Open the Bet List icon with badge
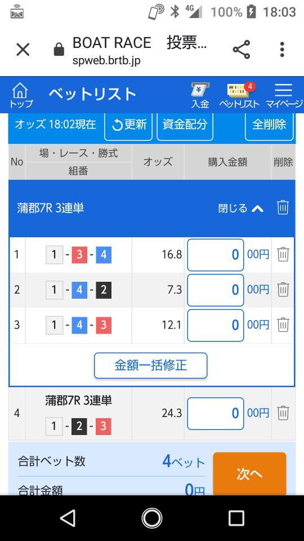Image resolution: width=304 pixels, height=541 pixels. (x=239, y=95)
